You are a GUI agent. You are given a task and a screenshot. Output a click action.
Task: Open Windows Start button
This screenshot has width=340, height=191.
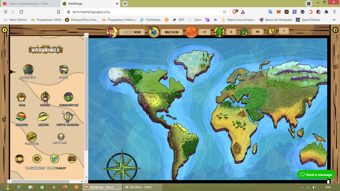coord(6,187)
